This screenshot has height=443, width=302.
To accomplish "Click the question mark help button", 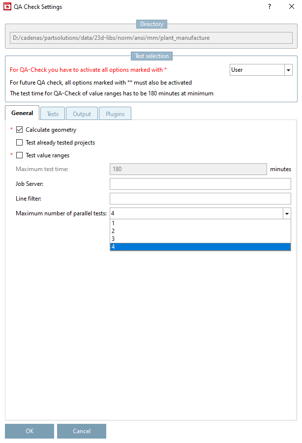I will (270, 7).
